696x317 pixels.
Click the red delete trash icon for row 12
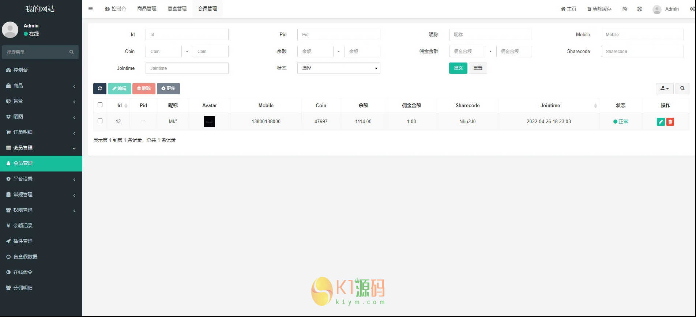click(x=670, y=122)
